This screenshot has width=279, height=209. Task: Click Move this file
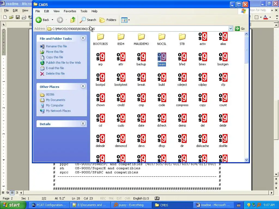(54, 52)
